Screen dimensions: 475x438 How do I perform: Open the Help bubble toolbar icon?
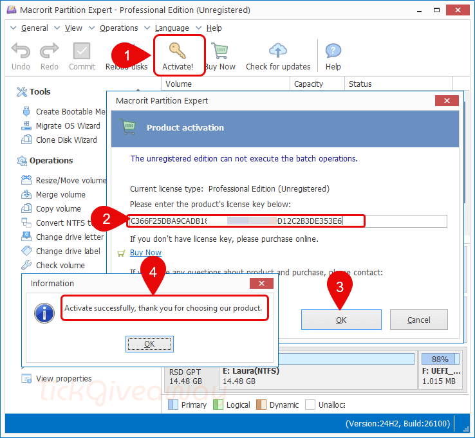pos(333,51)
